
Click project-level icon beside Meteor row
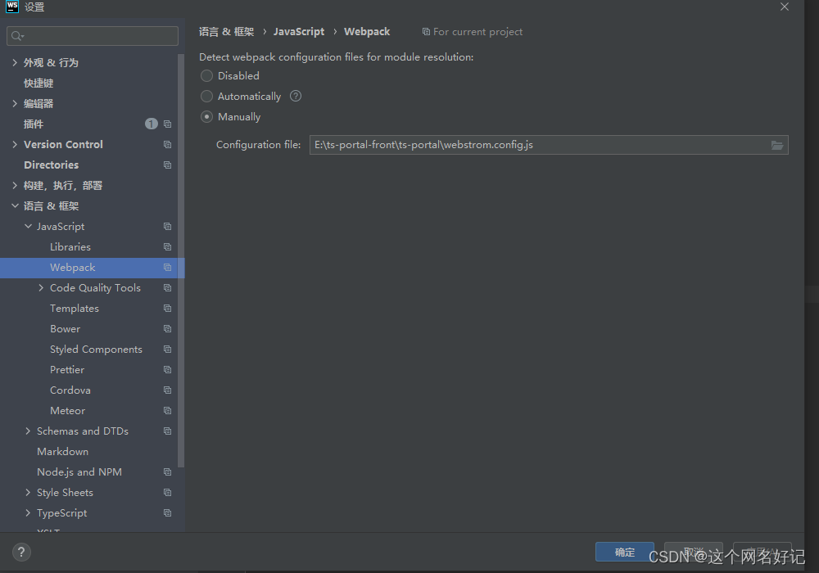tap(167, 411)
